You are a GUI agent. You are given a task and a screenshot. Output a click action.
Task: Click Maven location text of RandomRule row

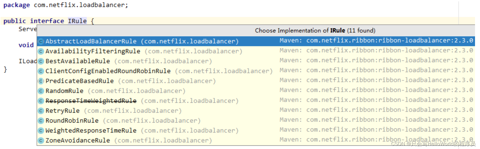pyautogui.click(x=376, y=90)
